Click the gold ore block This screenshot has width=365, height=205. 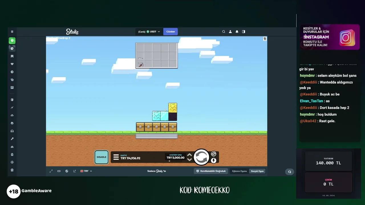(173, 108)
